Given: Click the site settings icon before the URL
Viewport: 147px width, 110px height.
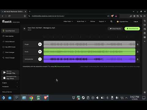Looking at the screenshot, I should click(x=29, y=16).
